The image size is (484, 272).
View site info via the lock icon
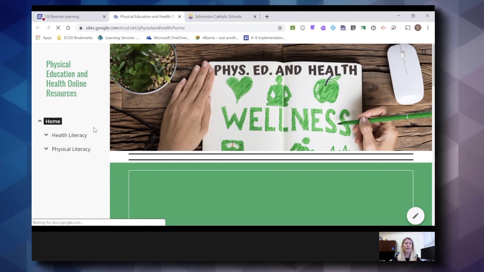coord(81,28)
